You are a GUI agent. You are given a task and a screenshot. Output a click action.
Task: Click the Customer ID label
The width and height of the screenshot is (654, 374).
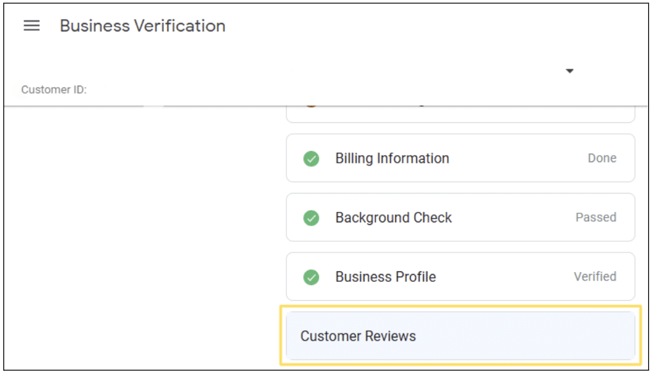click(54, 90)
